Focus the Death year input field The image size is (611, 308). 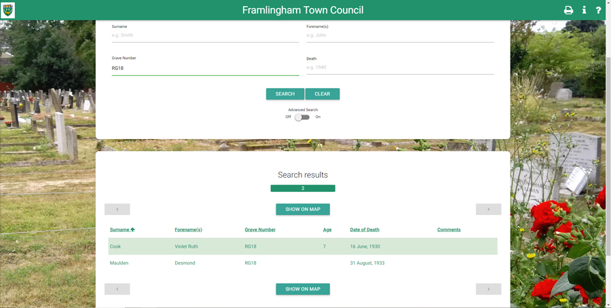[400, 67]
